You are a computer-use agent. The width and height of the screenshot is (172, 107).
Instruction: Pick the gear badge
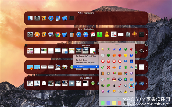tap(120, 79)
